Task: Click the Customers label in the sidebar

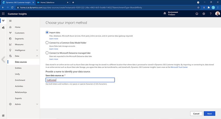Action: point(20,33)
